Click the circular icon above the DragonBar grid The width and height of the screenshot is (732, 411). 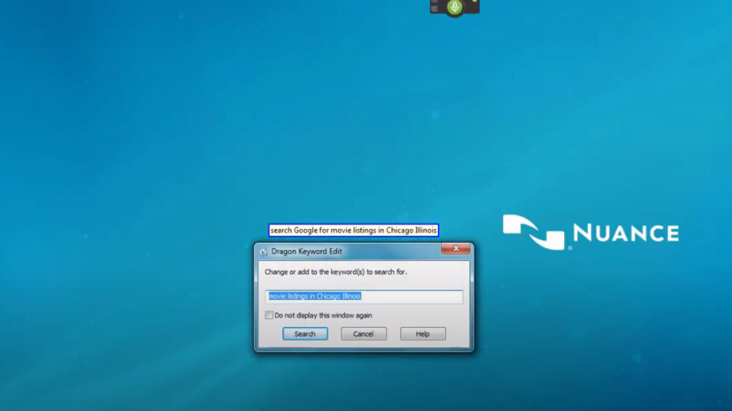[434, 2]
